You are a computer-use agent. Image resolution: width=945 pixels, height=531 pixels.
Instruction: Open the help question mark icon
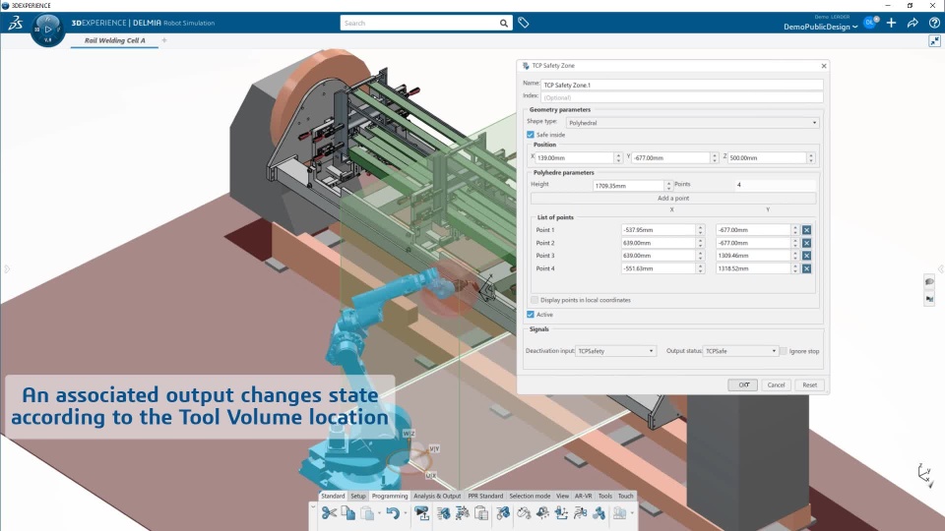coord(934,23)
